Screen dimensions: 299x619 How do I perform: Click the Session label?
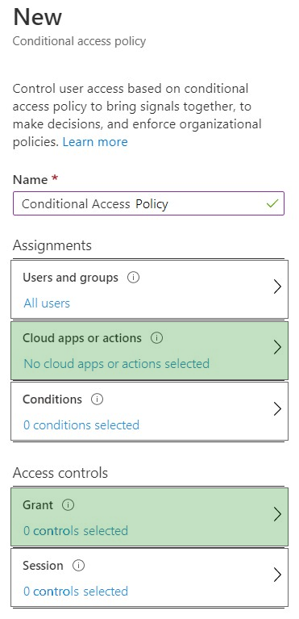click(x=43, y=566)
